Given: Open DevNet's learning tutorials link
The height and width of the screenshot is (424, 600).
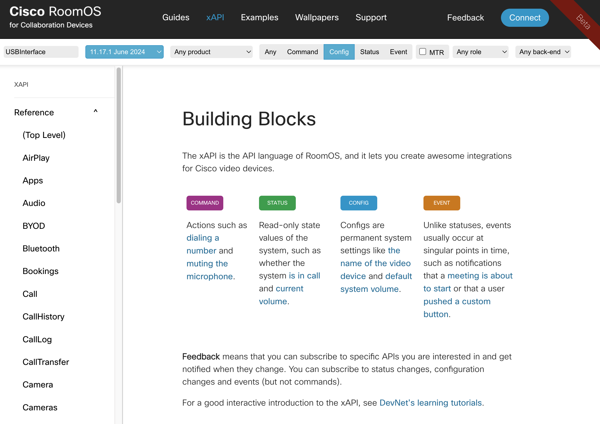Looking at the screenshot, I should tap(431, 403).
